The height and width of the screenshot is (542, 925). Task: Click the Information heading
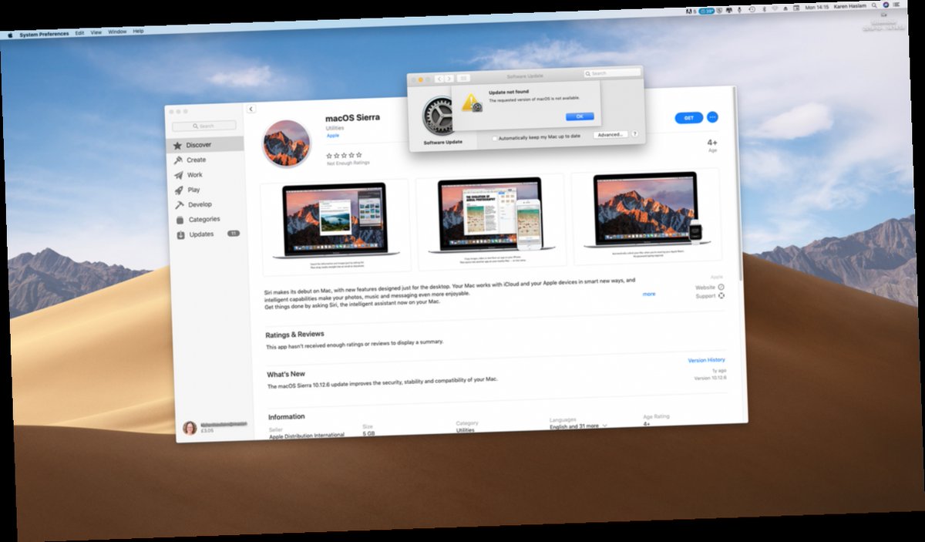(x=287, y=416)
